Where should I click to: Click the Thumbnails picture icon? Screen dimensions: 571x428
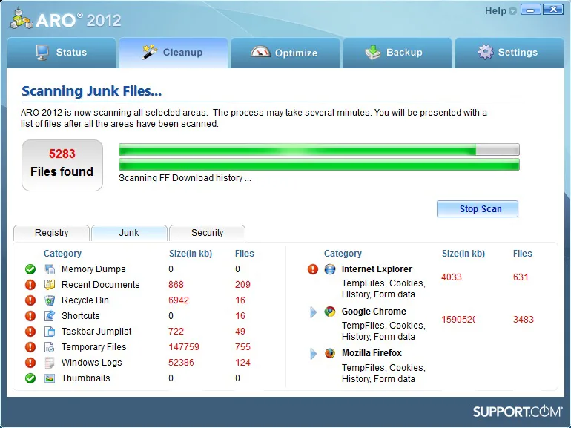(50, 378)
